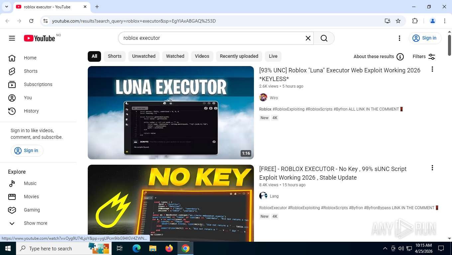Select the Unwatched filter chip
The height and width of the screenshot is (255, 452).
click(x=144, y=56)
